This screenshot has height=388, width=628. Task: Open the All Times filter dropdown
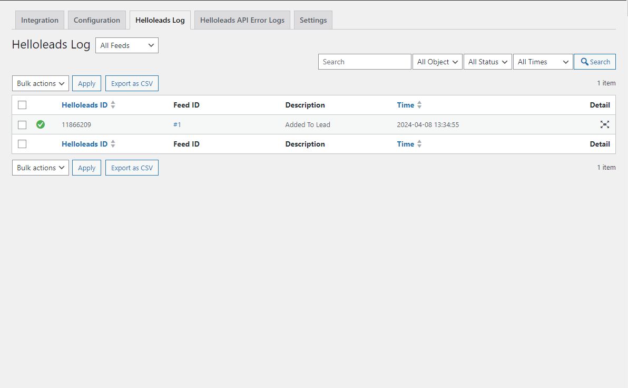(543, 62)
